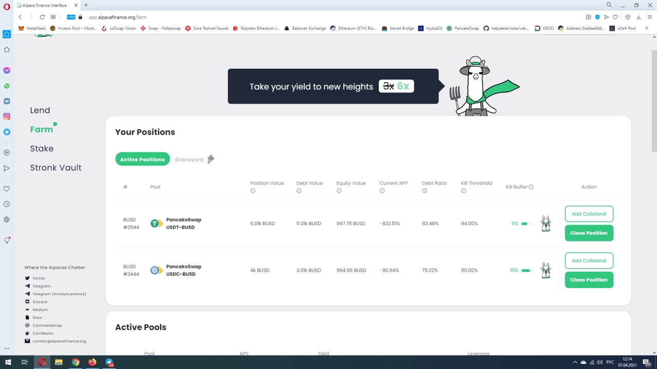
Task: Open History in Opera sidebar
Action: pos(7,204)
